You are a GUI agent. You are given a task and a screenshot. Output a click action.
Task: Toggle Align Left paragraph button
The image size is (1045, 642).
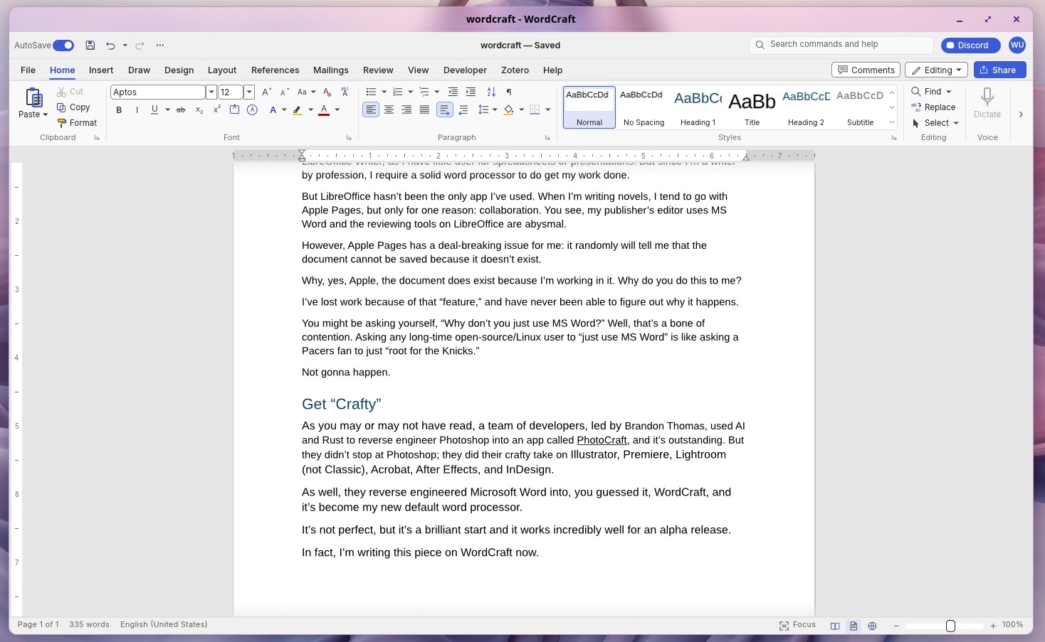(x=371, y=109)
